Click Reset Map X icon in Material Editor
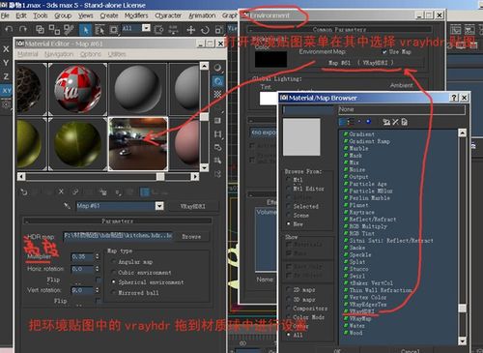 [x=61, y=191]
